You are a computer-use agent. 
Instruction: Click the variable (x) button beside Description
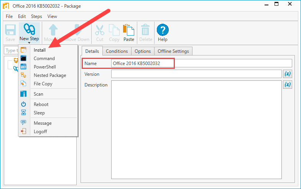[287, 85]
